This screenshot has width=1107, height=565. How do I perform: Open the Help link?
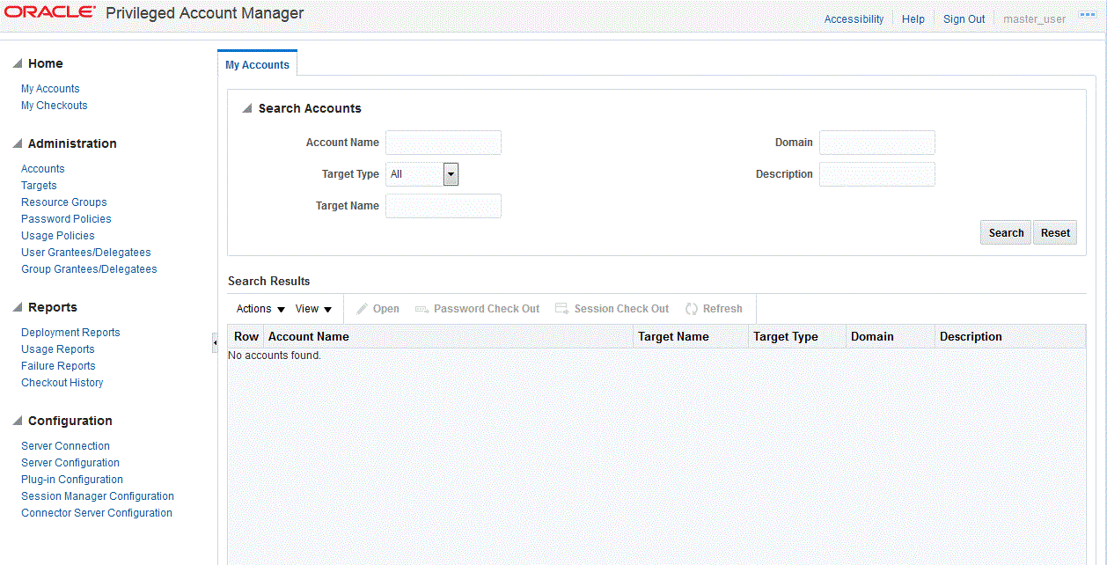click(x=913, y=19)
